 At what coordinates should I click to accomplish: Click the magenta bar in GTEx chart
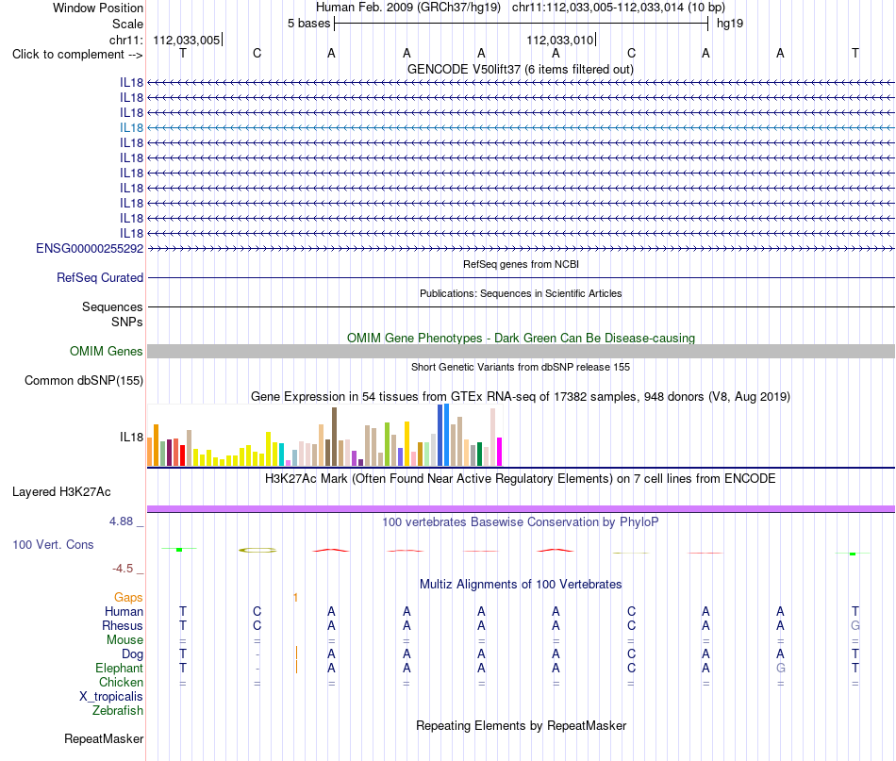[500, 452]
